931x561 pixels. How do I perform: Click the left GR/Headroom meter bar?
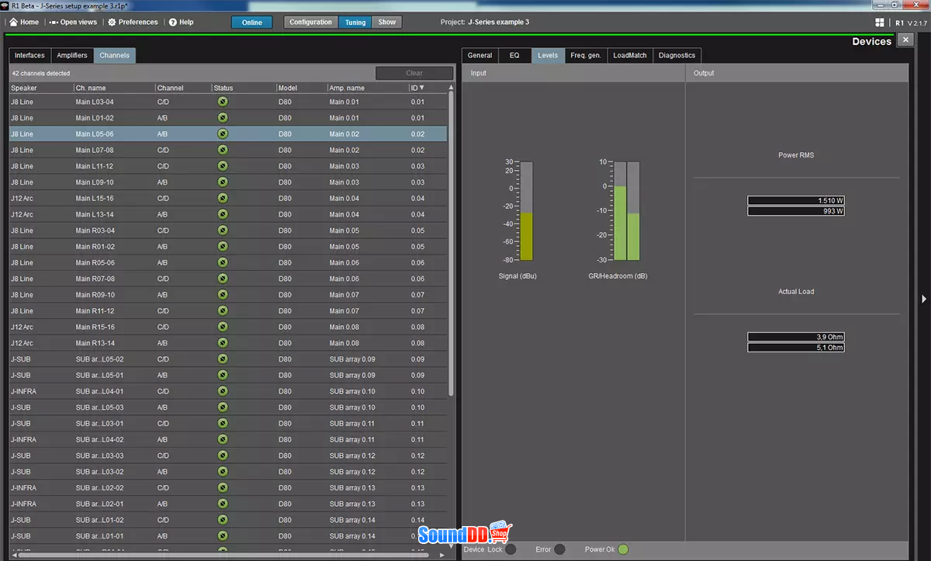pos(620,211)
